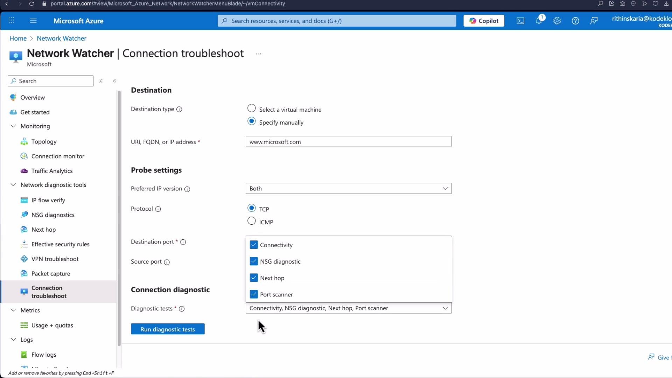Viewport: 672px width, 378px height.
Task: Go to Network Watcher breadcrumb
Action: (x=62, y=38)
